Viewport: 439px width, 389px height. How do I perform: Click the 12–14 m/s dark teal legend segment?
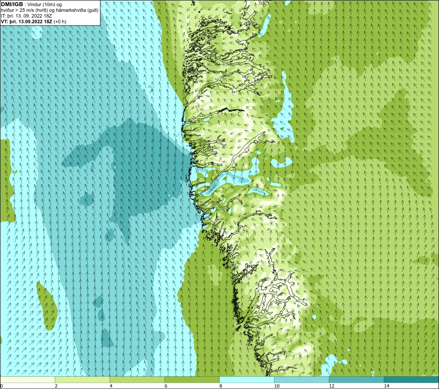[356, 379]
